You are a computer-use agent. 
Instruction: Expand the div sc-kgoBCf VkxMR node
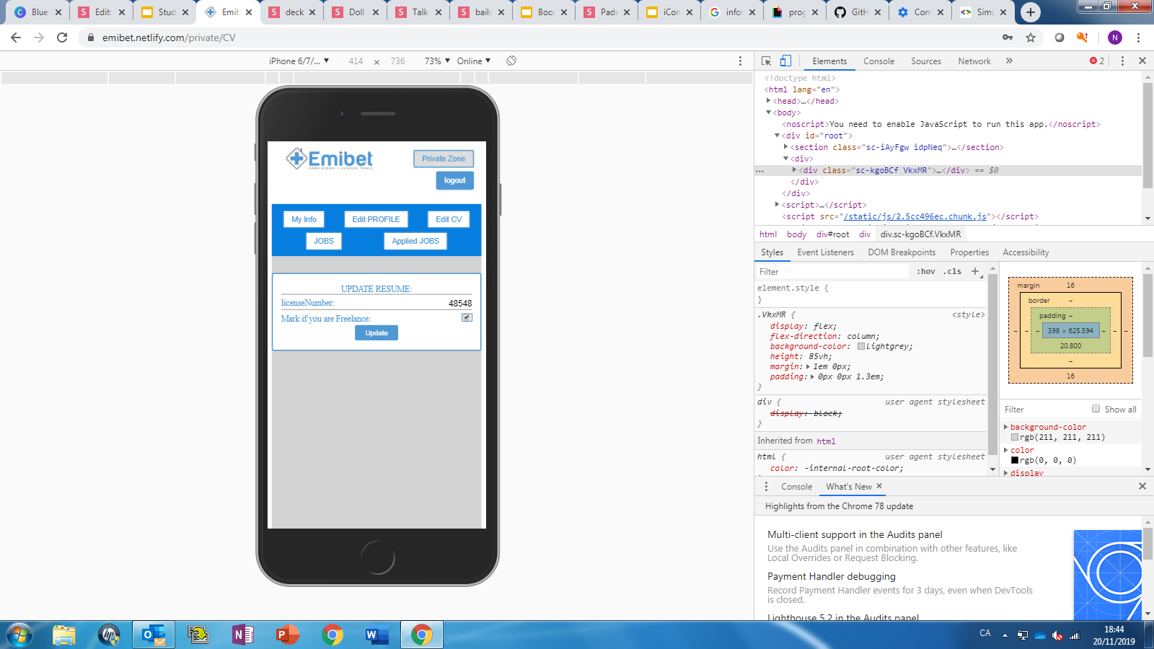tap(795, 170)
